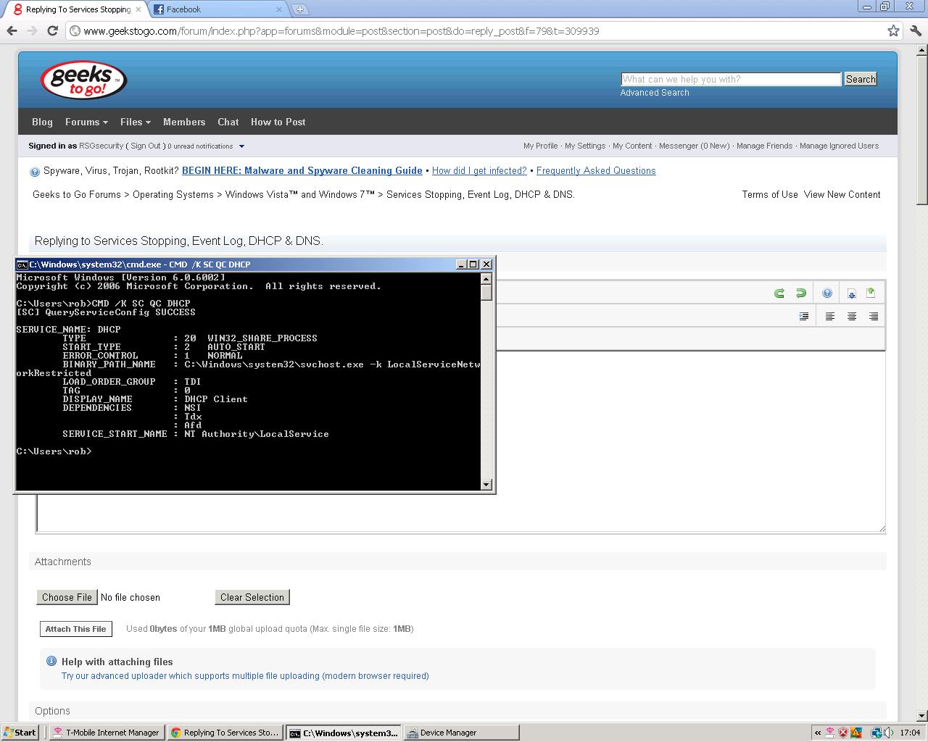This screenshot has height=742, width=928.
Task: Click the help icon beside Spyware, Virus, Trojan
Action: (x=34, y=172)
